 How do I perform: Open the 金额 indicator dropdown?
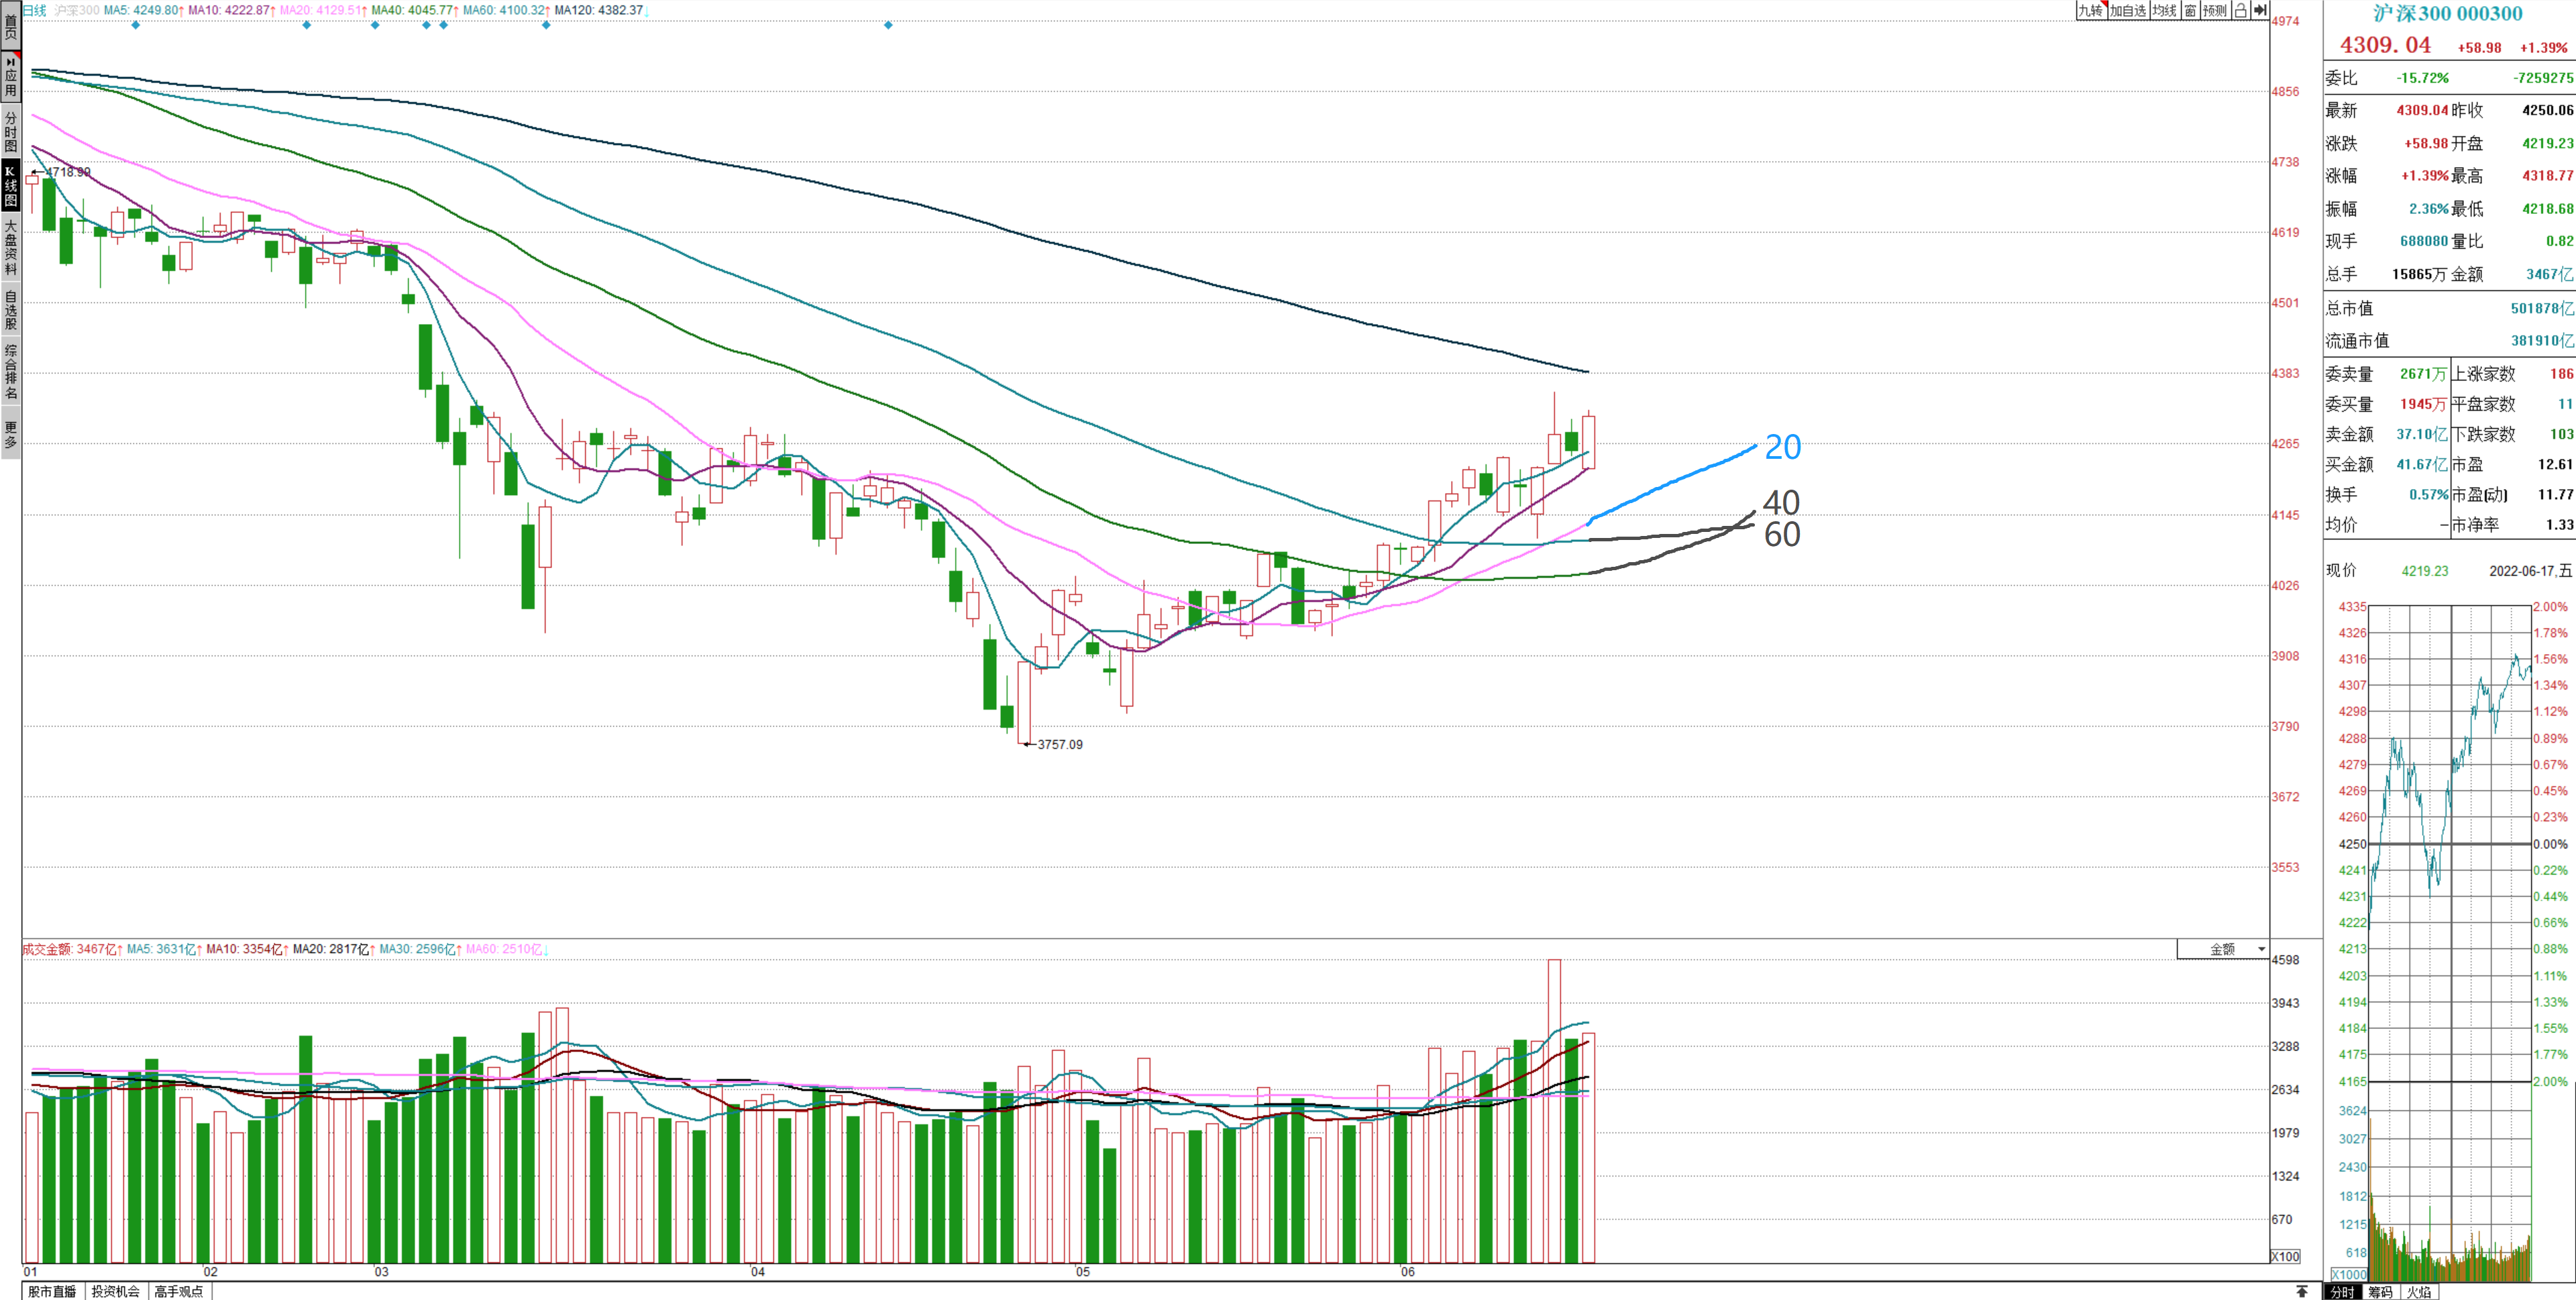click(2223, 949)
